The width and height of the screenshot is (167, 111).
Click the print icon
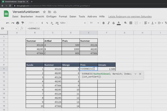18,23
